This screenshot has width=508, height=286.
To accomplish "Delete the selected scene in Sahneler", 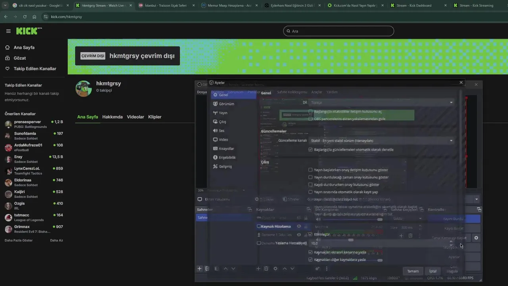I will 207,269.
